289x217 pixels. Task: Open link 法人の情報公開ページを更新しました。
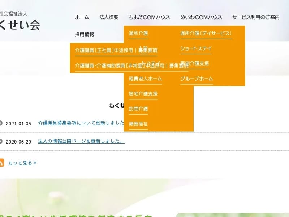coord(81,141)
